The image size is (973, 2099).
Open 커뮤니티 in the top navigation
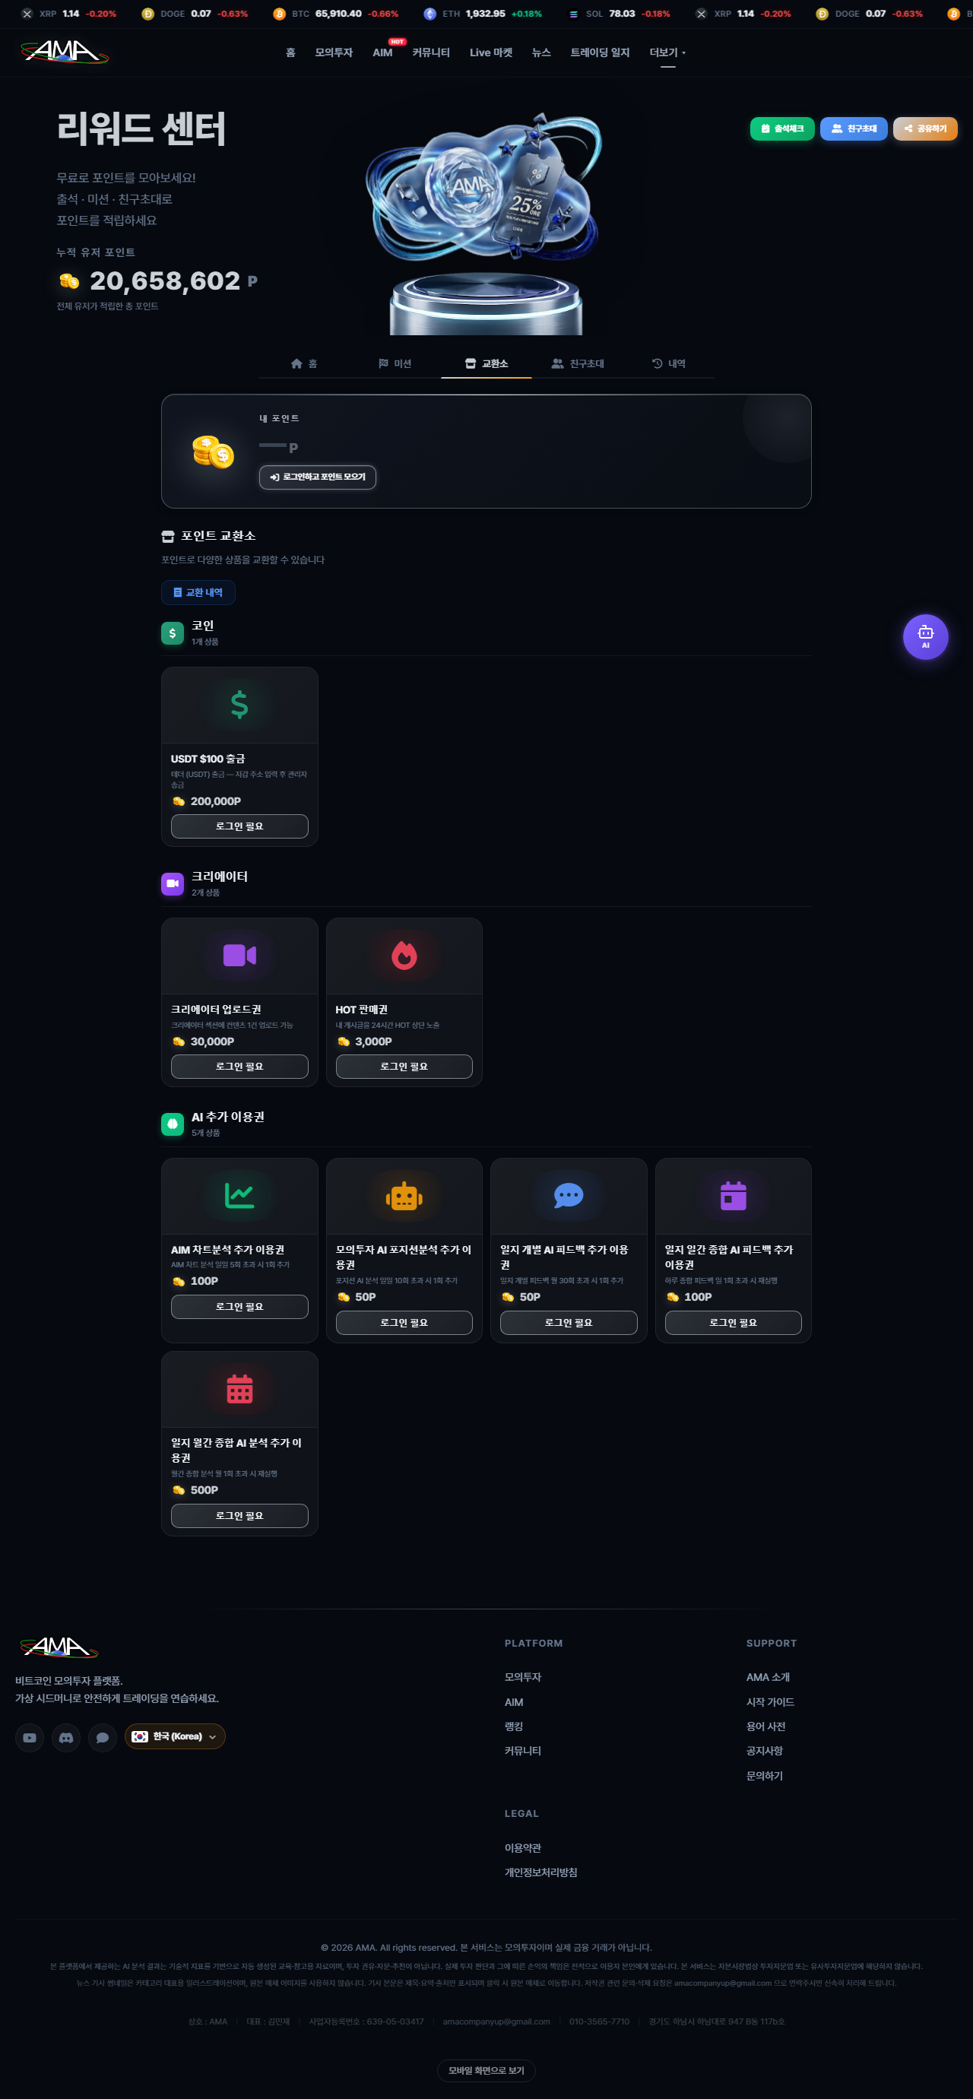tap(431, 52)
